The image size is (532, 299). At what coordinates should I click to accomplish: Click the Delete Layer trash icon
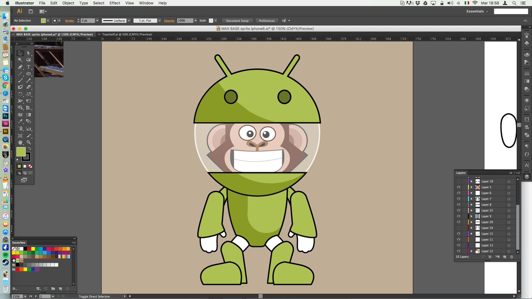point(512,256)
